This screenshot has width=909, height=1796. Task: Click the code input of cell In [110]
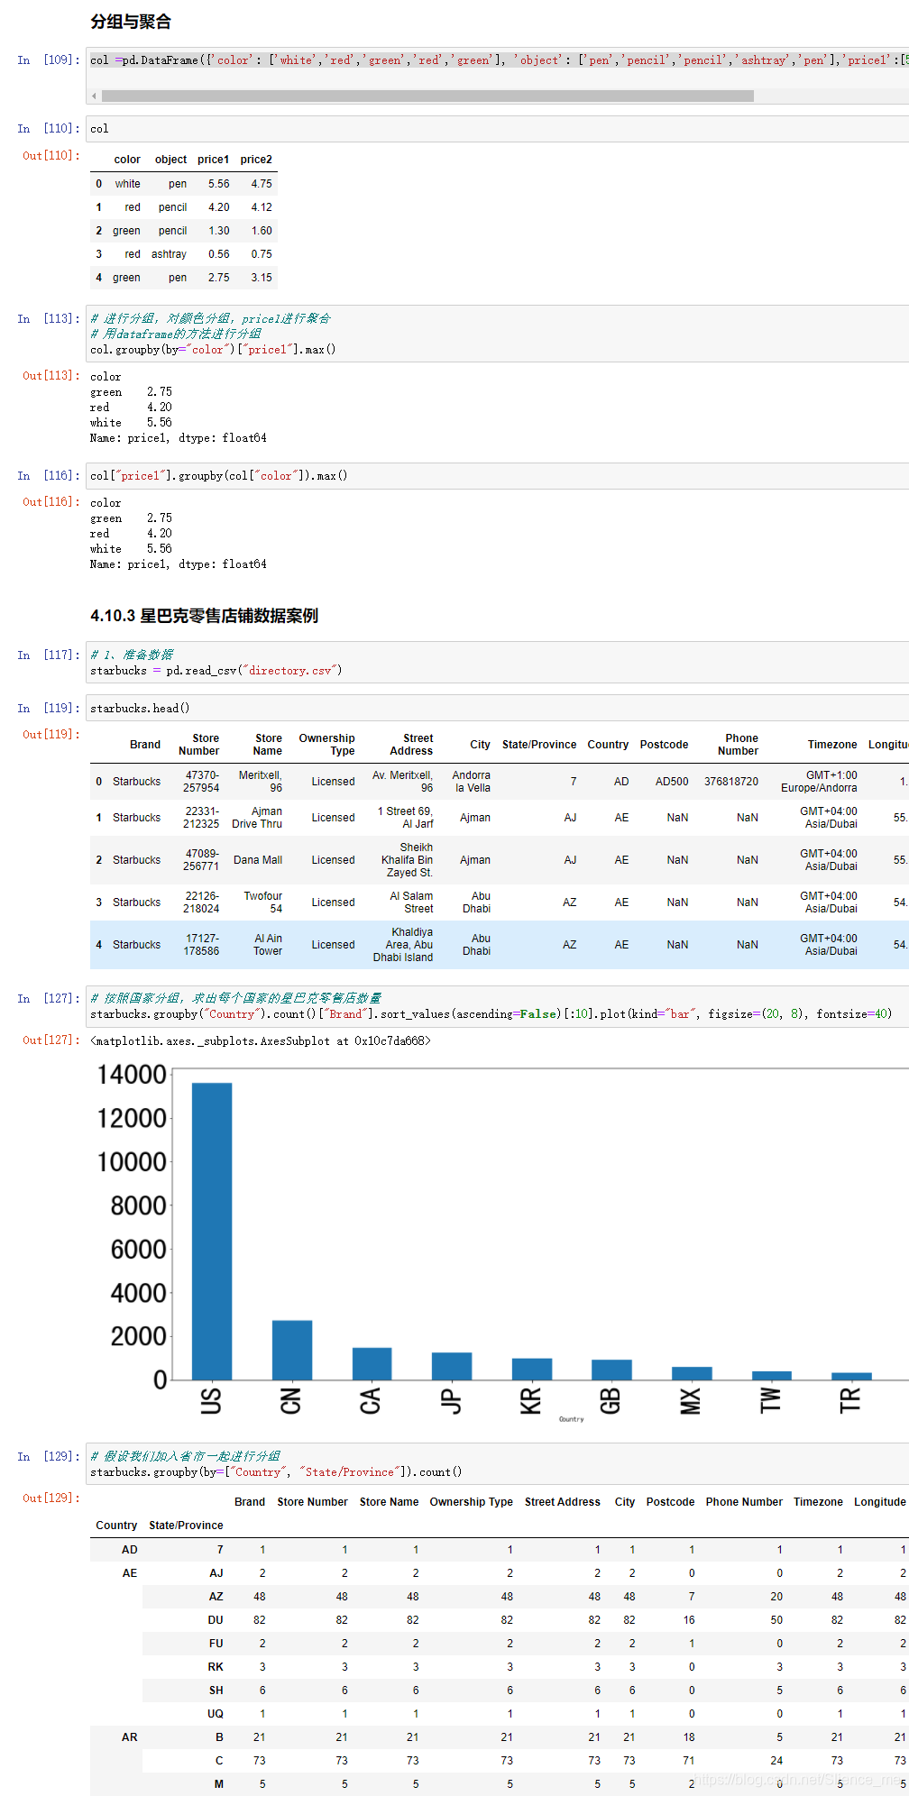pos(498,129)
